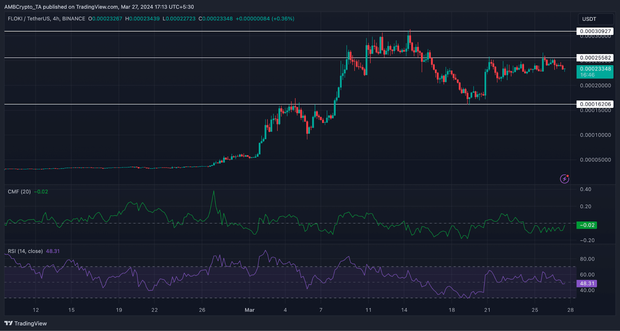Select the RSI (14, close) indicator legend

tap(25, 251)
